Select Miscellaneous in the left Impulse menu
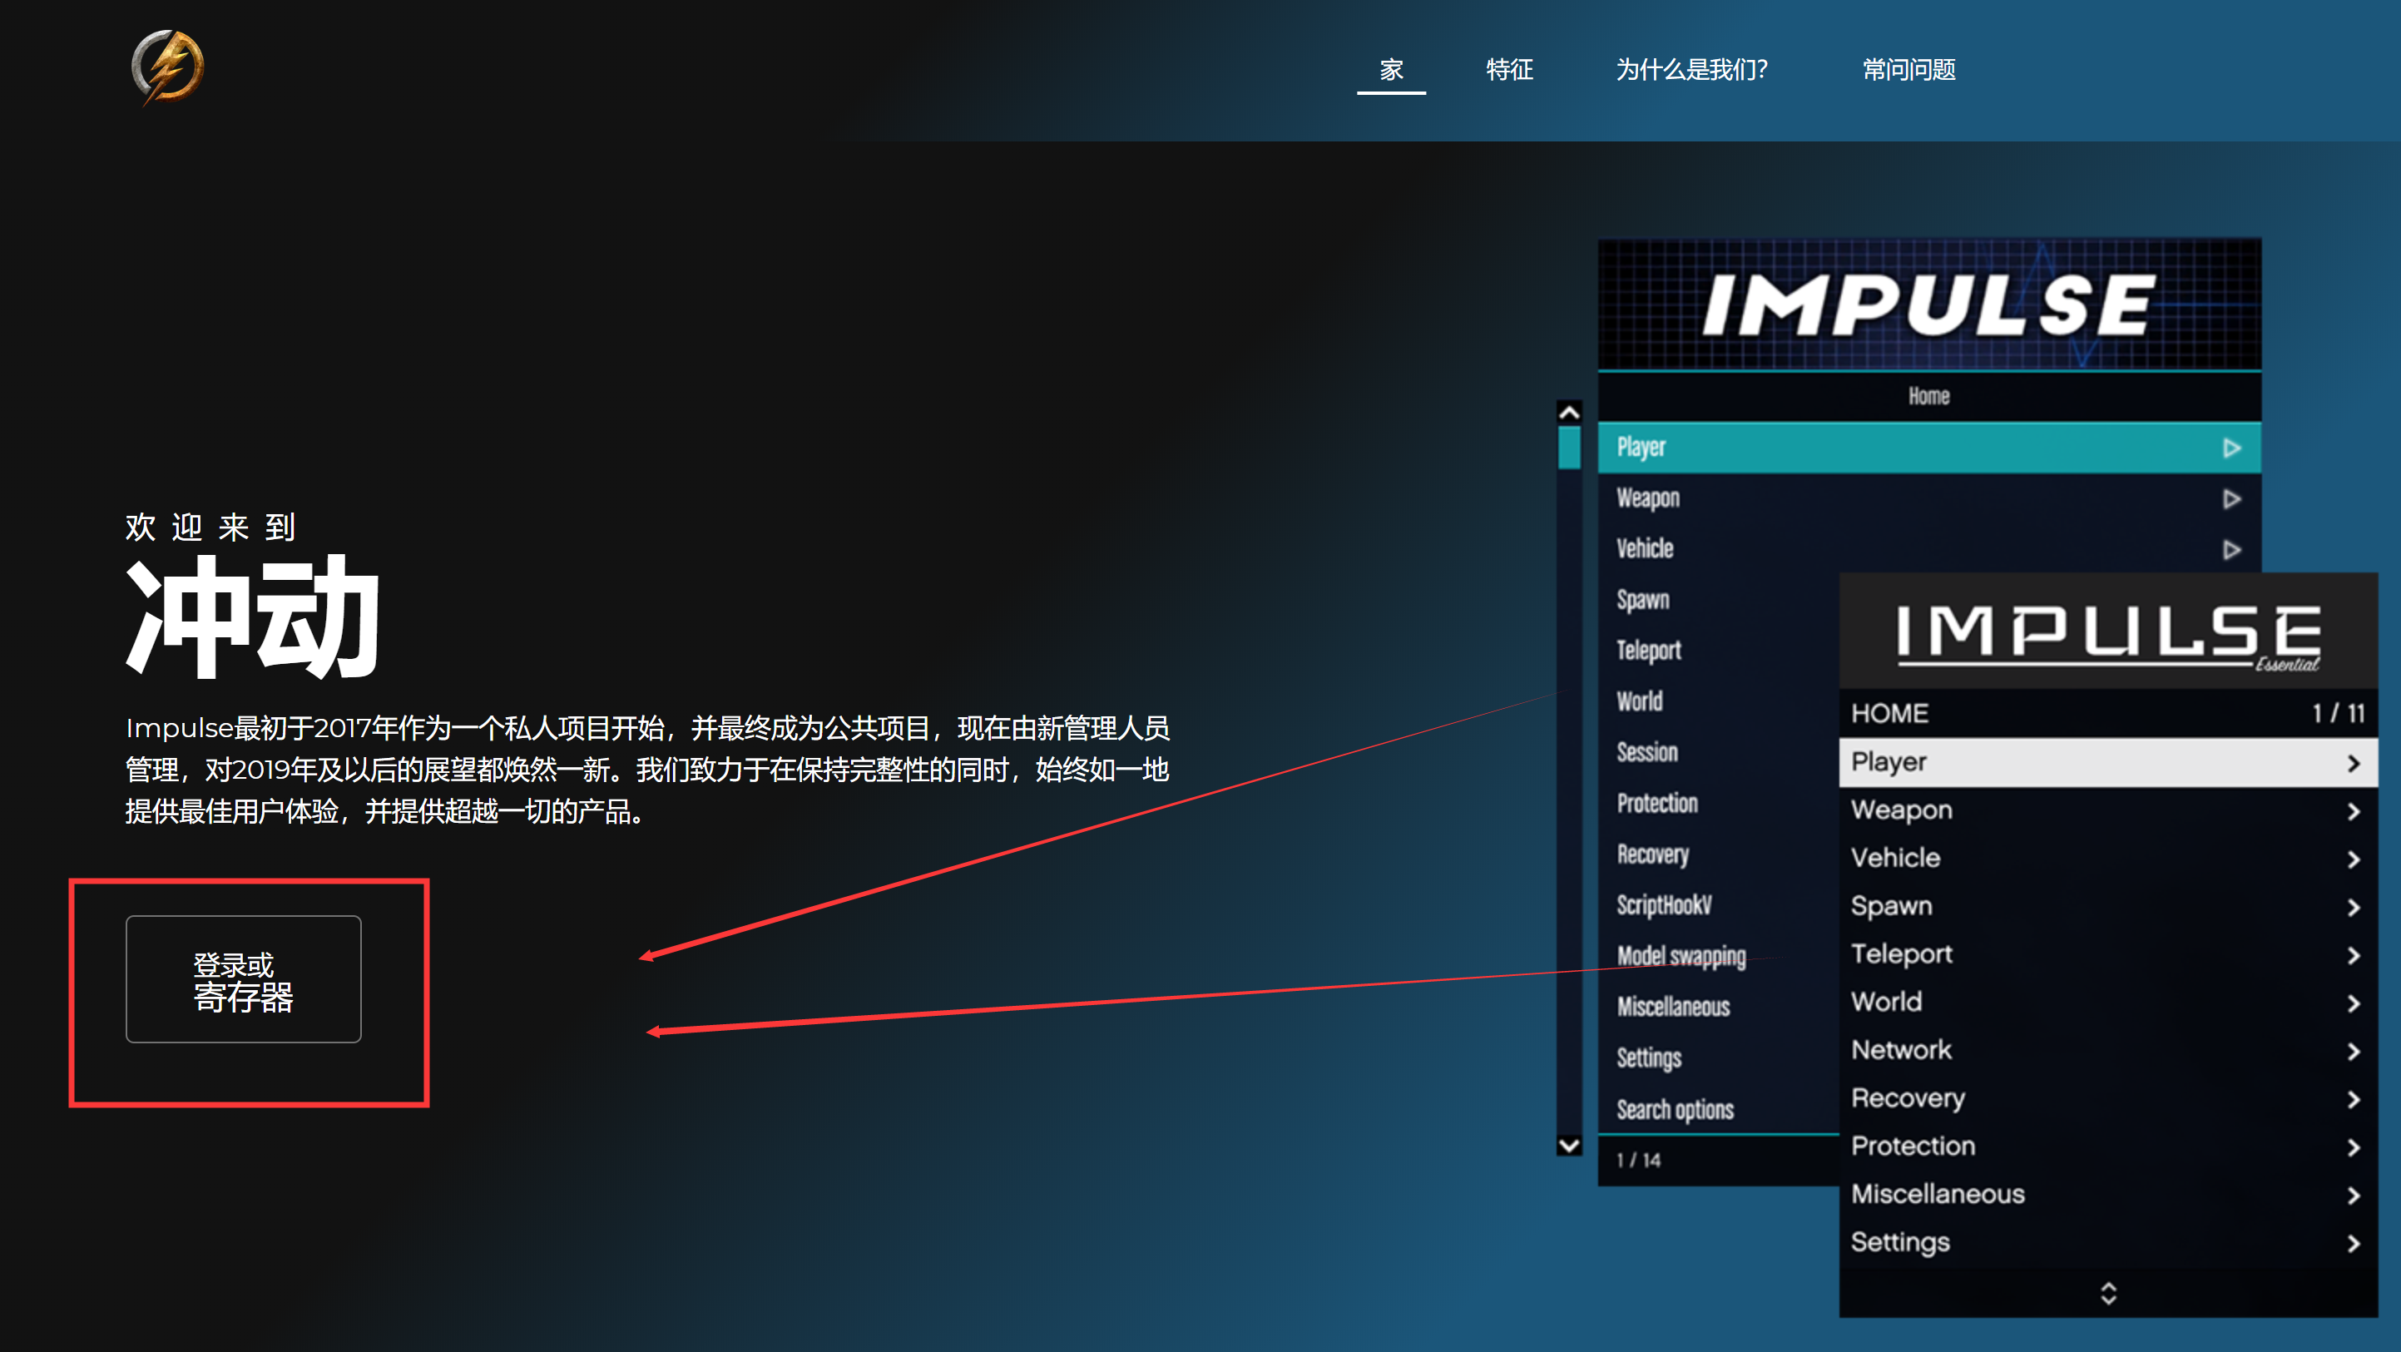The width and height of the screenshot is (2401, 1352). coord(1673,1007)
